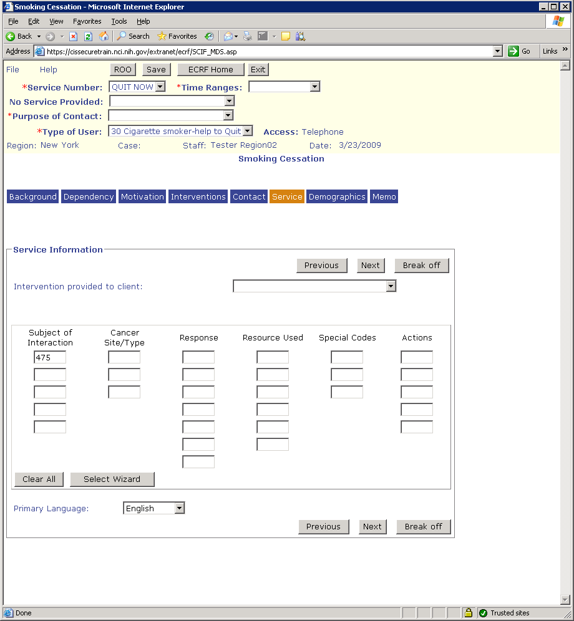The image size is (574, 621).
Task: Open the Favorites star toolbar button
Action: click(x=177, y=36)
